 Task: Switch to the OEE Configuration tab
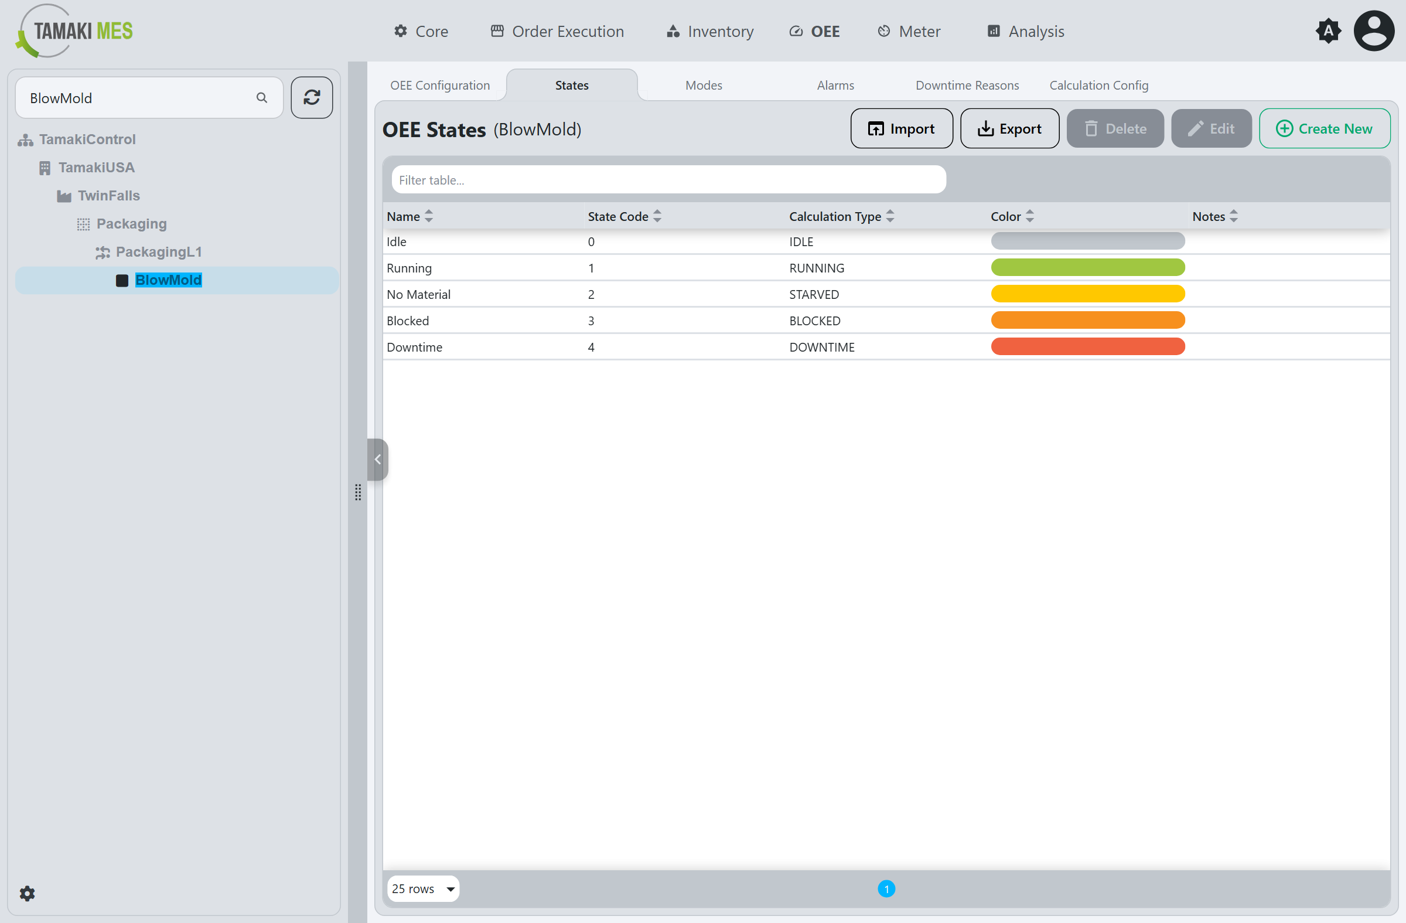(x=440, y=85)
